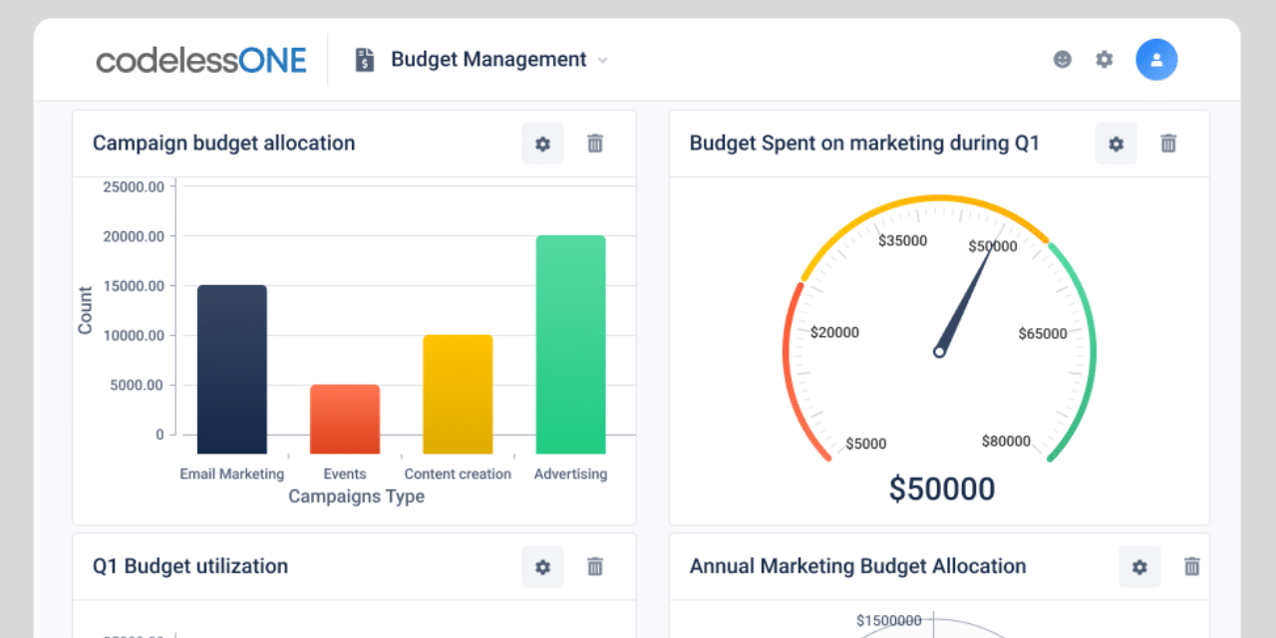Click the 5000.00 y-axis label
Screen dimensions: 1276x638
click(136, 385)
